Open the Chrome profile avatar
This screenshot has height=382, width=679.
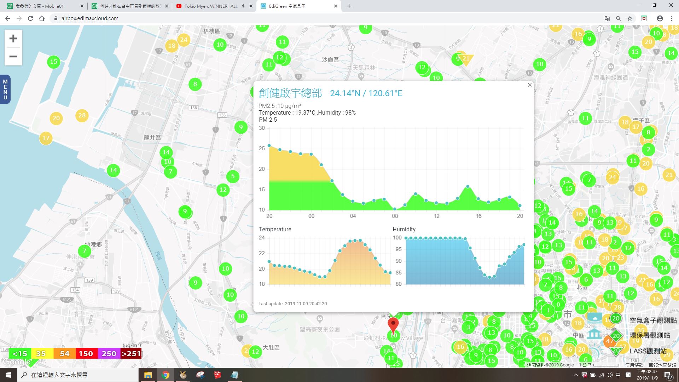tap(660, 18)
